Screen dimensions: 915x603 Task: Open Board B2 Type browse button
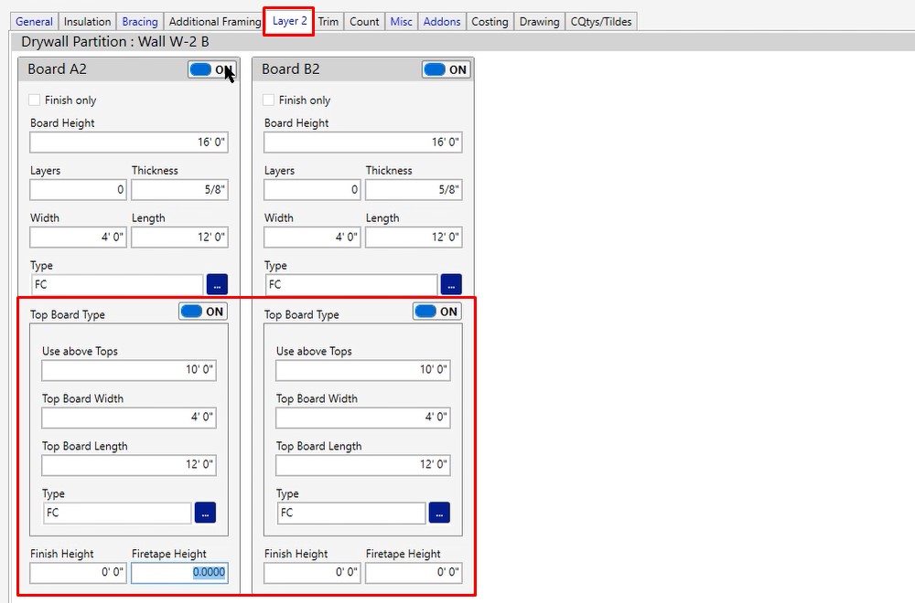(451, 284)
